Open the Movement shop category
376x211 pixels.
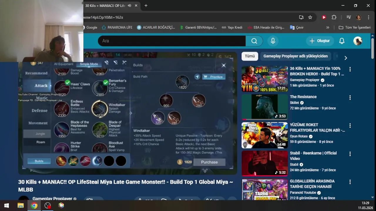pyautogui.click(x=38, y=123)
